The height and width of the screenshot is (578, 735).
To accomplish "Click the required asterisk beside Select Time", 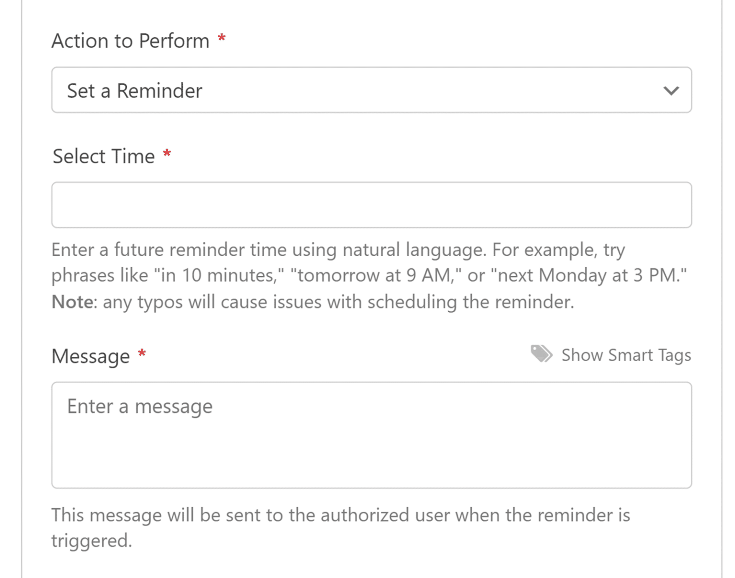I will (167, 153).
